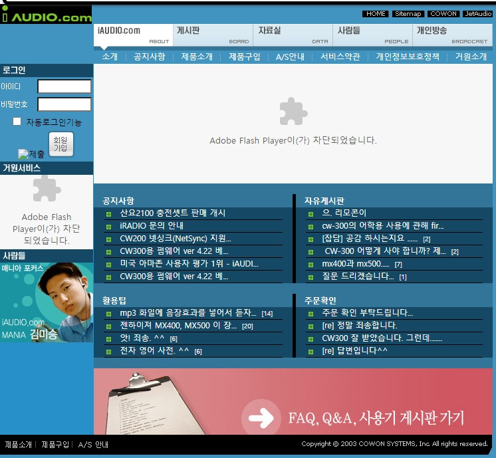Open post CW300 잘 받았습니다. 그런데
This screenshot has height=458, width=496.
(x=382, y=338)
